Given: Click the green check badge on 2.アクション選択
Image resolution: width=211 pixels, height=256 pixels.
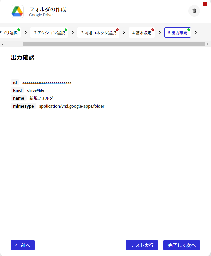Looking at the screenshot, I should tap(66, 30).
